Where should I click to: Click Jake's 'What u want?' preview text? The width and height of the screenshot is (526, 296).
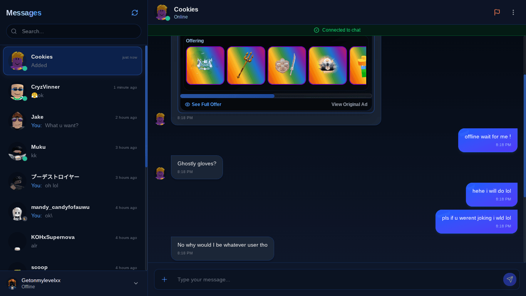[62, 125]
